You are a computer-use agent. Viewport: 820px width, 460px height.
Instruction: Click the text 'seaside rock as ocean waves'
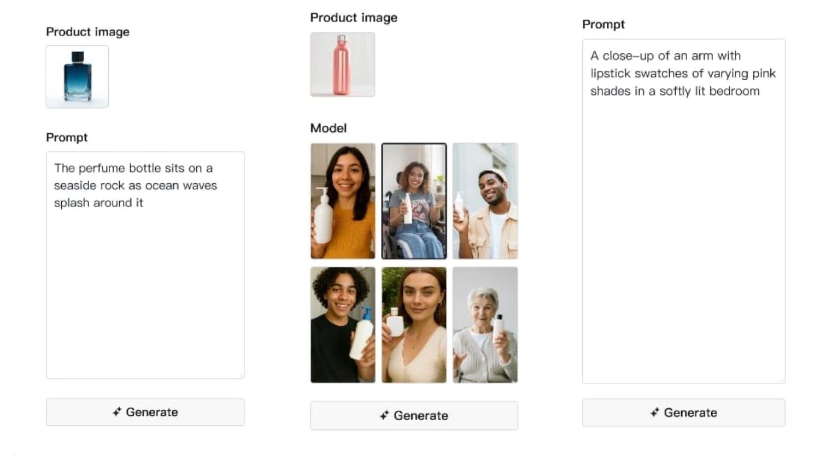coord(135,186)
